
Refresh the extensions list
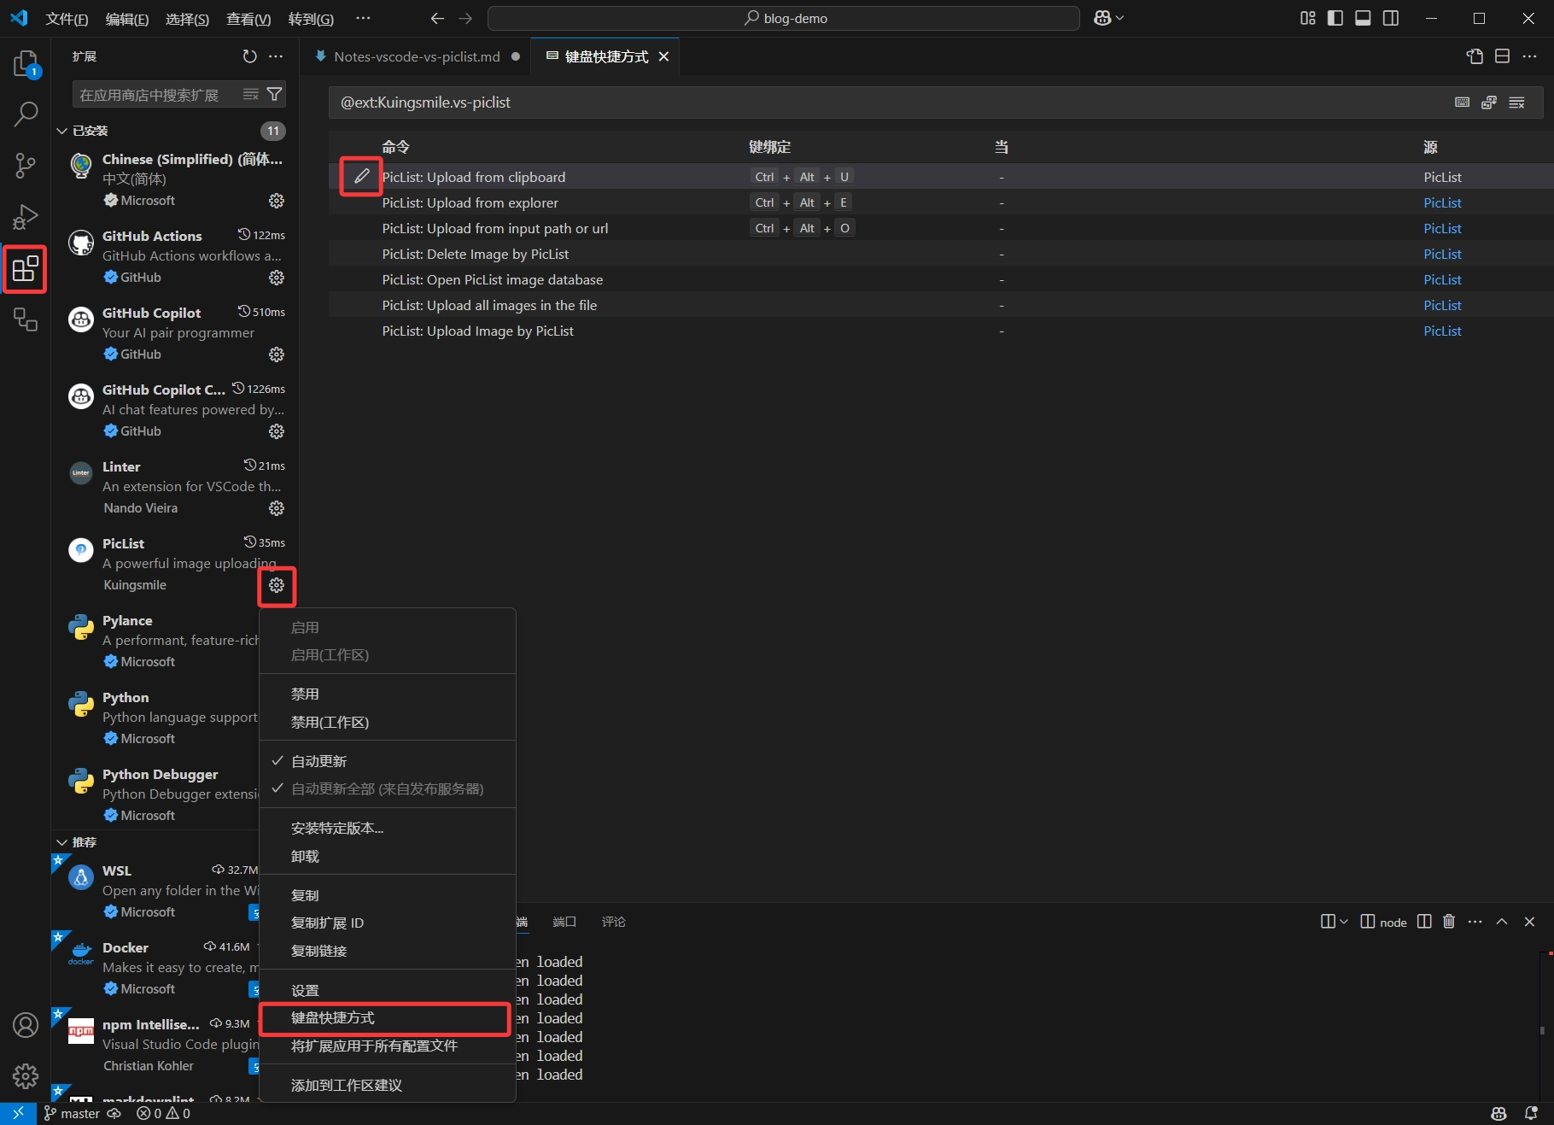tap(249, 56)
